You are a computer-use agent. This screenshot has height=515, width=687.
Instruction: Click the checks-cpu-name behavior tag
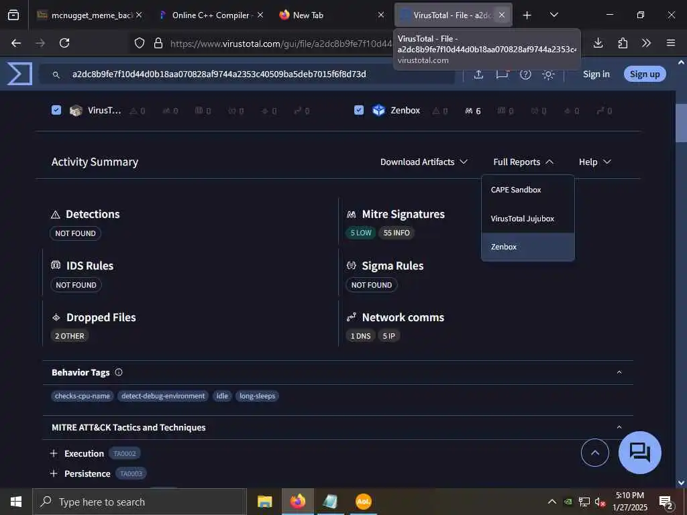click(x=83, y=396)
